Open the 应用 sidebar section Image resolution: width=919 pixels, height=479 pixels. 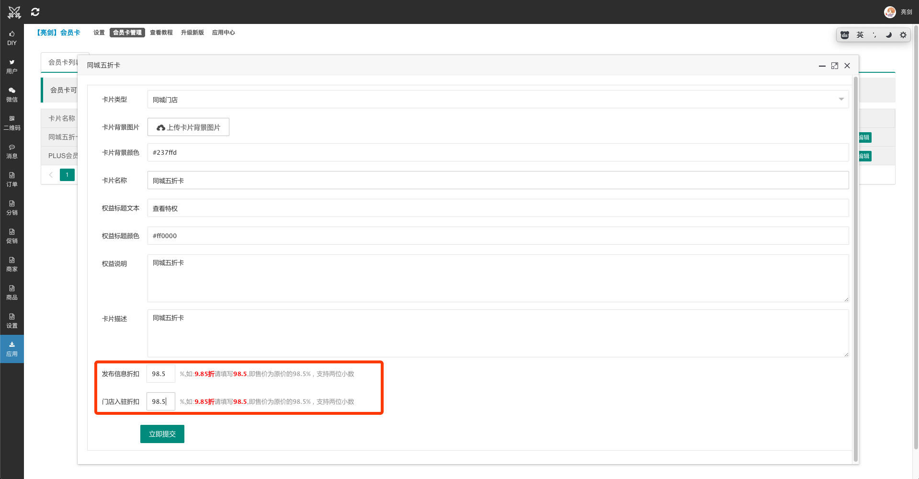[12, 349]
